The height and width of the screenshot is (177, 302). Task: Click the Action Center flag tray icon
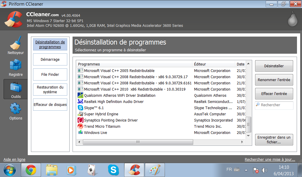(x=256, y=170)
